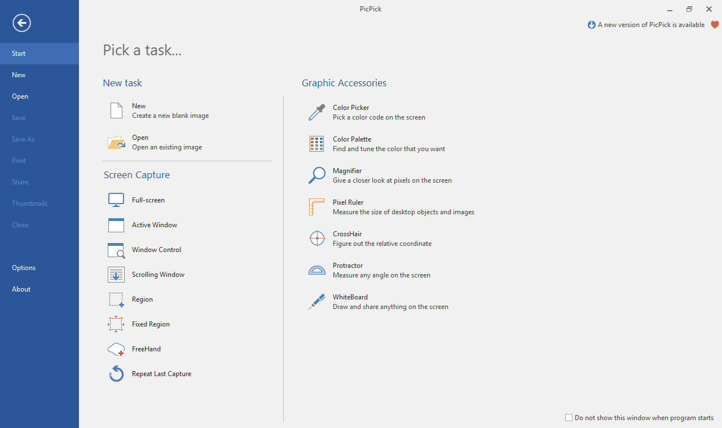The image size is (722, 428).
Task: Click the Magnifier glass icon
Action: pos(317,175)
